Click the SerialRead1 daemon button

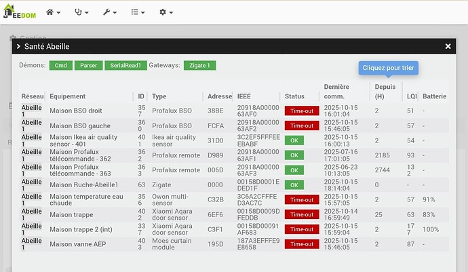pos(125,65)
